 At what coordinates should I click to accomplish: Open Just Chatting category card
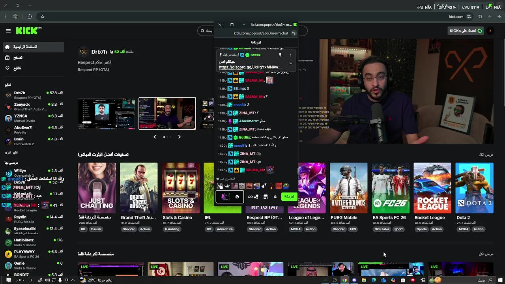click(x=97, y=188)
